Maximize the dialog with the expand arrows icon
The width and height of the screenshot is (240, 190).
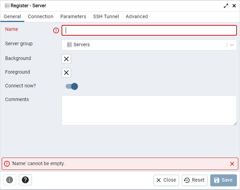point(226,6)
